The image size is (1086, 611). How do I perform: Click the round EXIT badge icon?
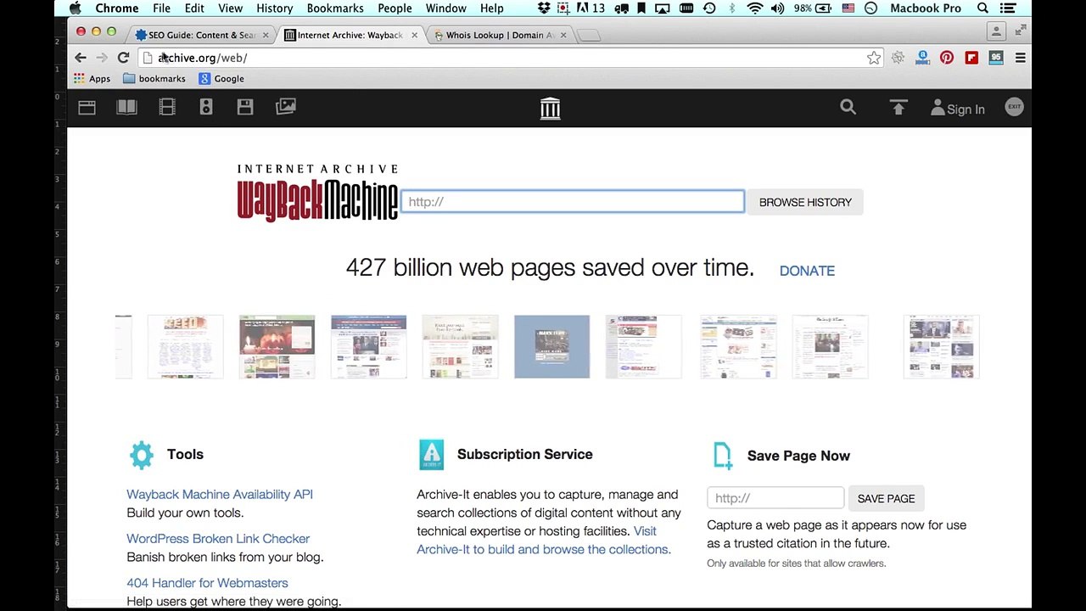pos(1014,107)
